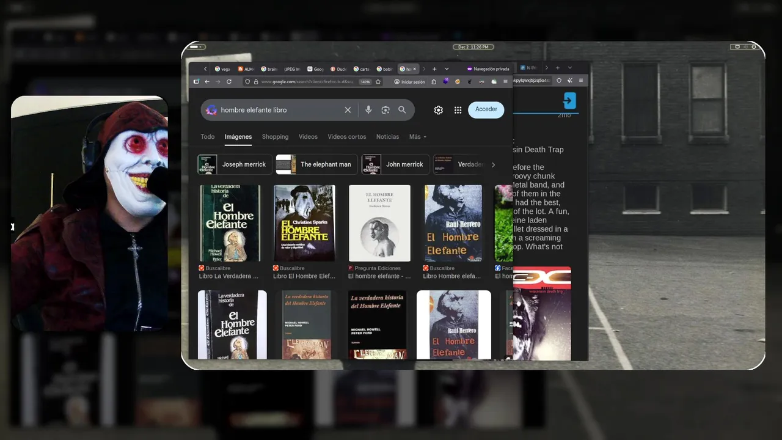Viewport: 782px width, 440px height.
Task: Open Christine Sparks El Hombre Elefante thumbnail
Action: pos(304,223)
